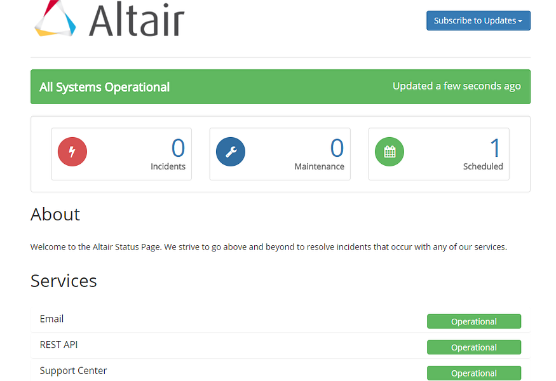Click the Email service name
Viewport: 556px width, 381px height.
tap(51, 319)
